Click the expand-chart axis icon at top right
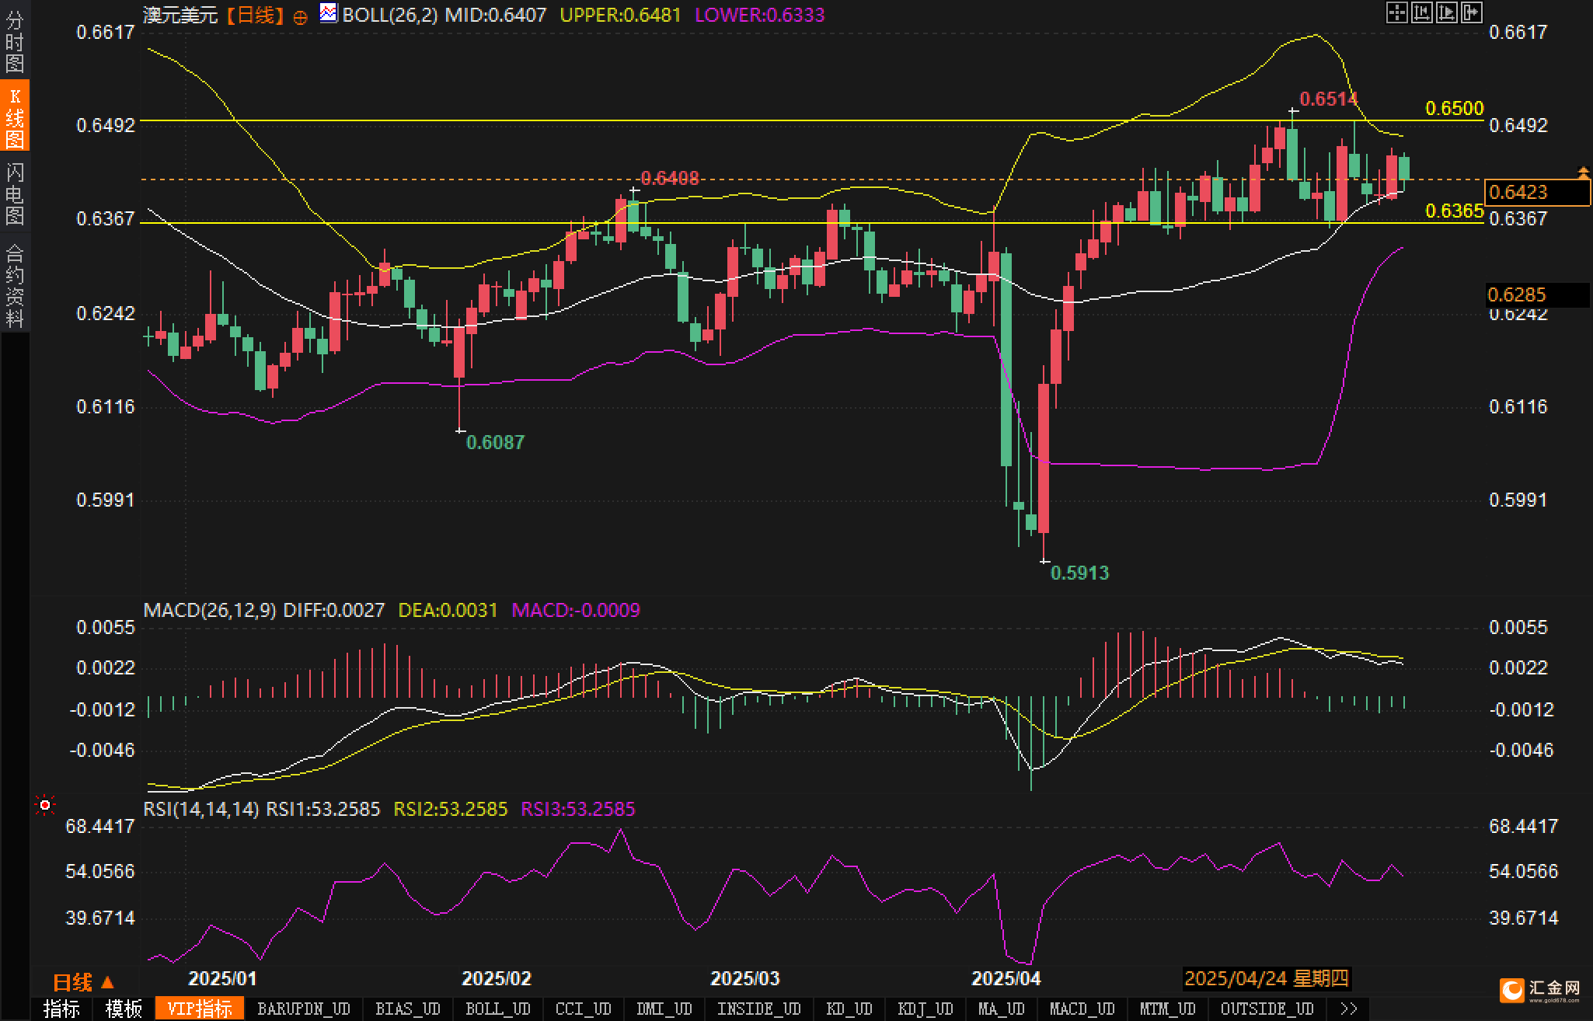 coord(1446,12)
